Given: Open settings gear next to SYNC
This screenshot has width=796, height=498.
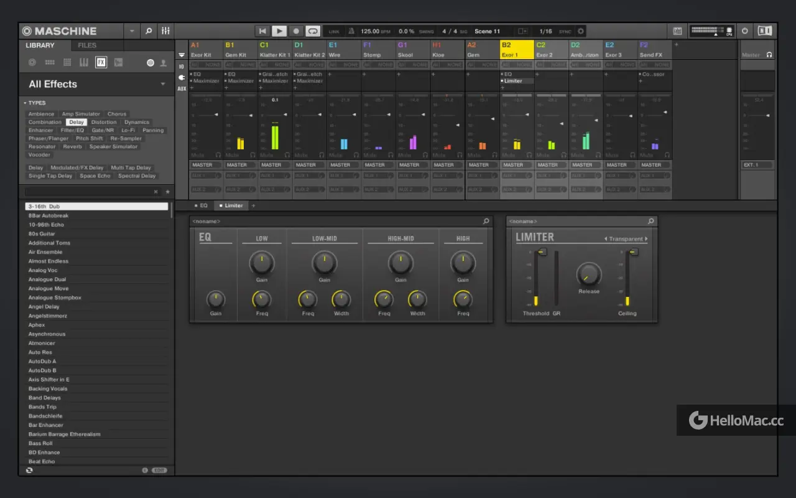Looking at the screenshot, I should pos(581,31).
